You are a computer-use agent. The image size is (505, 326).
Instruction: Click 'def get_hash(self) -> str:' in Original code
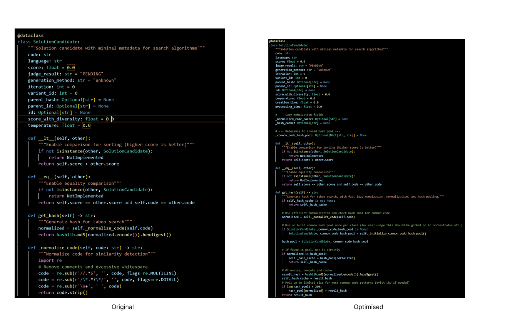tap(62, 215)
